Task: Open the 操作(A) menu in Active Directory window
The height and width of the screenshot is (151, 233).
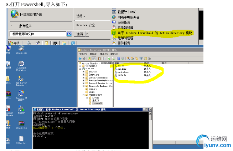Action: click(93, 54)
